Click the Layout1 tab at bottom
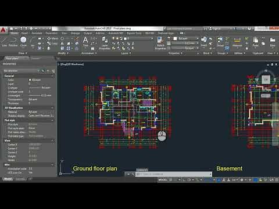 pyautogui.click(x=20, y=179)
